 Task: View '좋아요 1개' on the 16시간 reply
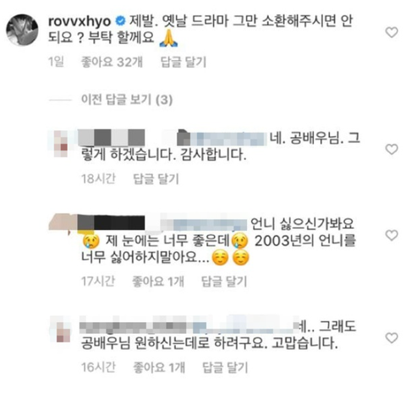point(159,367)
